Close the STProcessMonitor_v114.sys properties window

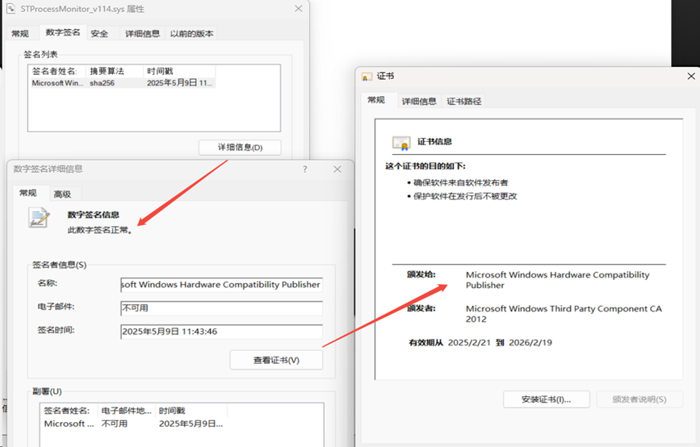[299, 9]
